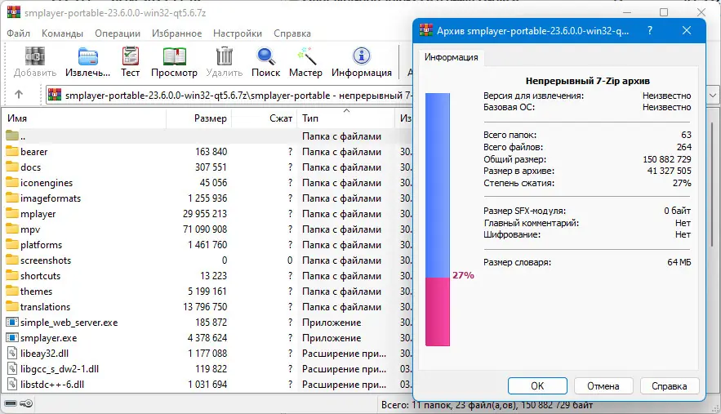Click the drive icon in status bar

[11, 403]
